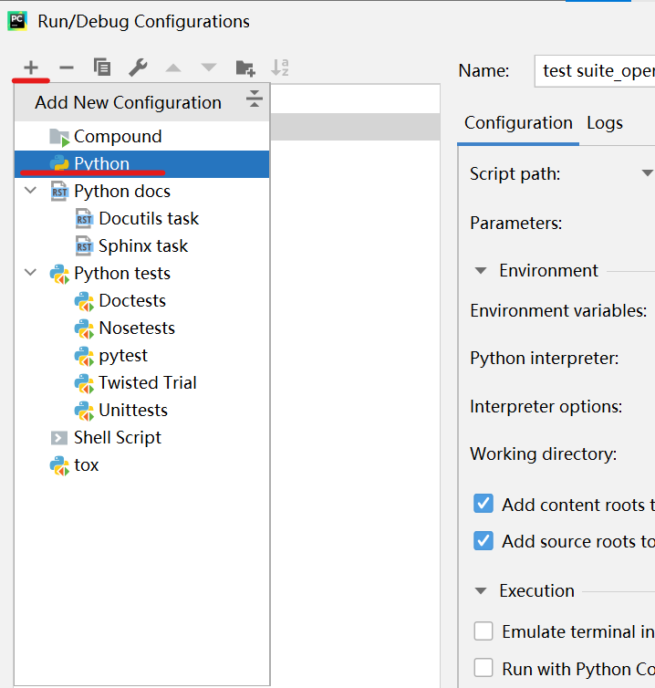The image size is (655, 688).
Task: Collapse the Environment section
Action: click(x=481, y=271)
